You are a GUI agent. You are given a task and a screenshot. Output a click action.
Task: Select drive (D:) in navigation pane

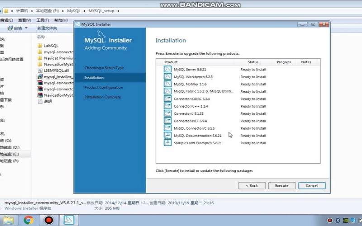coord(10,147)
